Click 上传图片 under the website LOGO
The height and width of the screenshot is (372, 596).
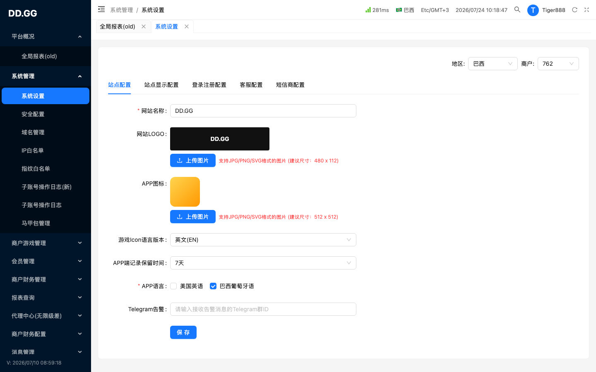coord(193,160)
